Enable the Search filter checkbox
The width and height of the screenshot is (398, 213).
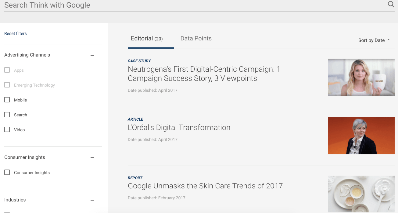click(x=7, y=115)
